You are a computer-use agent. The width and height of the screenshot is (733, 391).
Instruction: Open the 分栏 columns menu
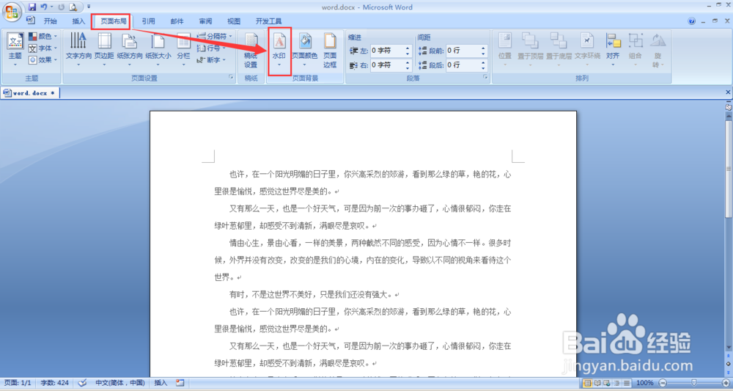183,49
